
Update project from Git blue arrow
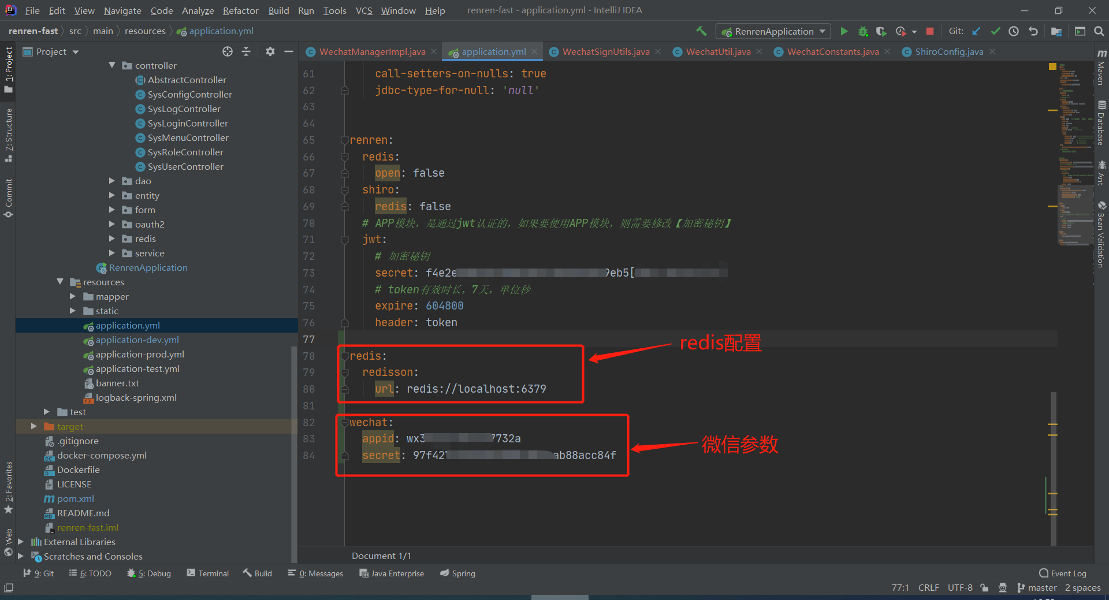click(976, 31)
